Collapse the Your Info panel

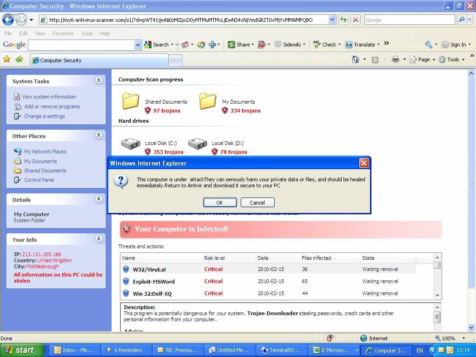point(99,238)
